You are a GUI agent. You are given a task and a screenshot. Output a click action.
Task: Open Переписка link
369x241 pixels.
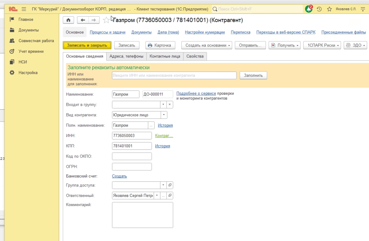click(241, 32)
